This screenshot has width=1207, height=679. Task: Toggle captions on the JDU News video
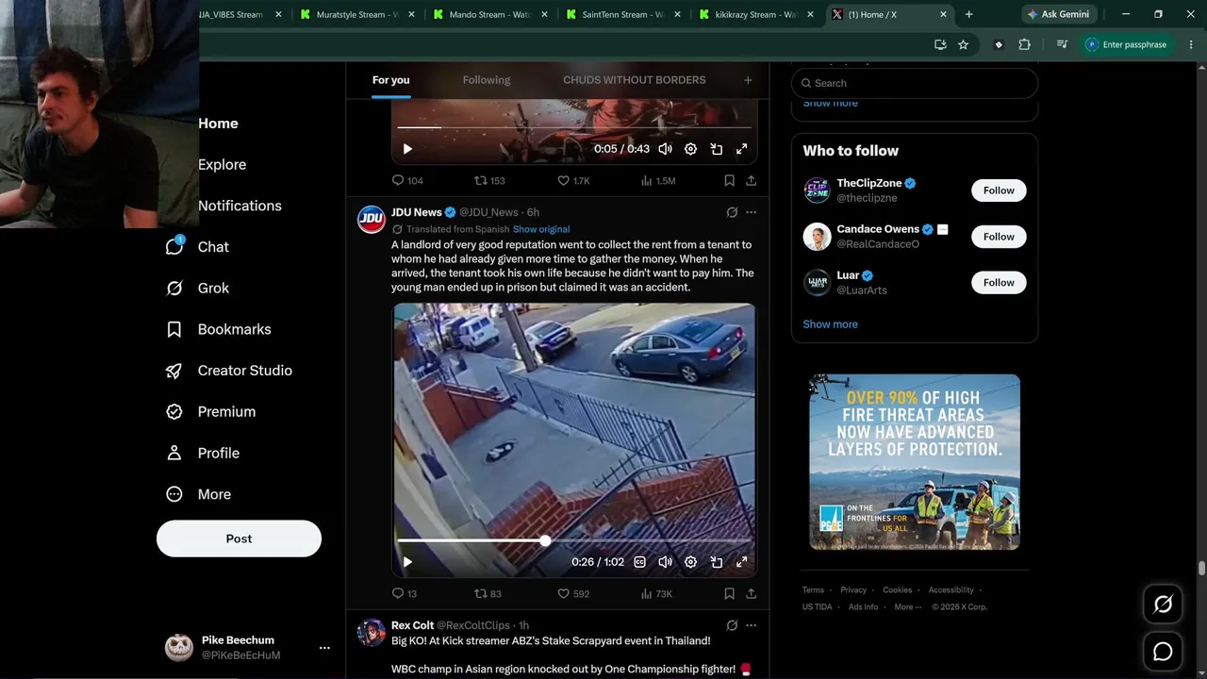(639, 562)
